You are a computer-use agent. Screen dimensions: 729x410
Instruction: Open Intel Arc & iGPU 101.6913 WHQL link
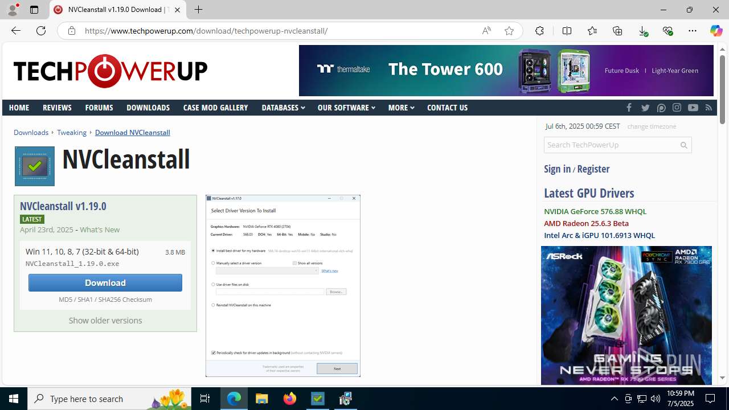click(599, 235)
